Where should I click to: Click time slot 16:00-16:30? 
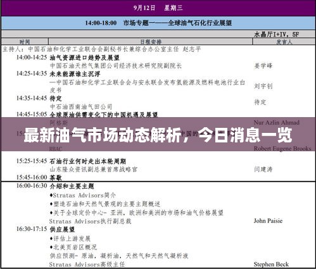point(32,185)
